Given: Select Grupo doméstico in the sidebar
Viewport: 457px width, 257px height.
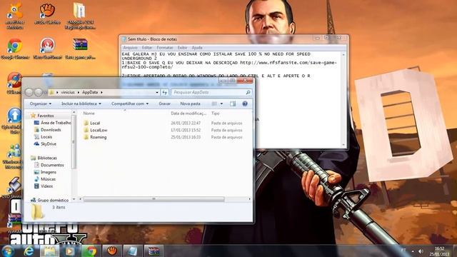Looking at the screenshot, I should (53, 200).
